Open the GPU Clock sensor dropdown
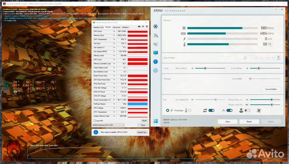The height and width of the screenshot is (164, 289). (114, 32)
